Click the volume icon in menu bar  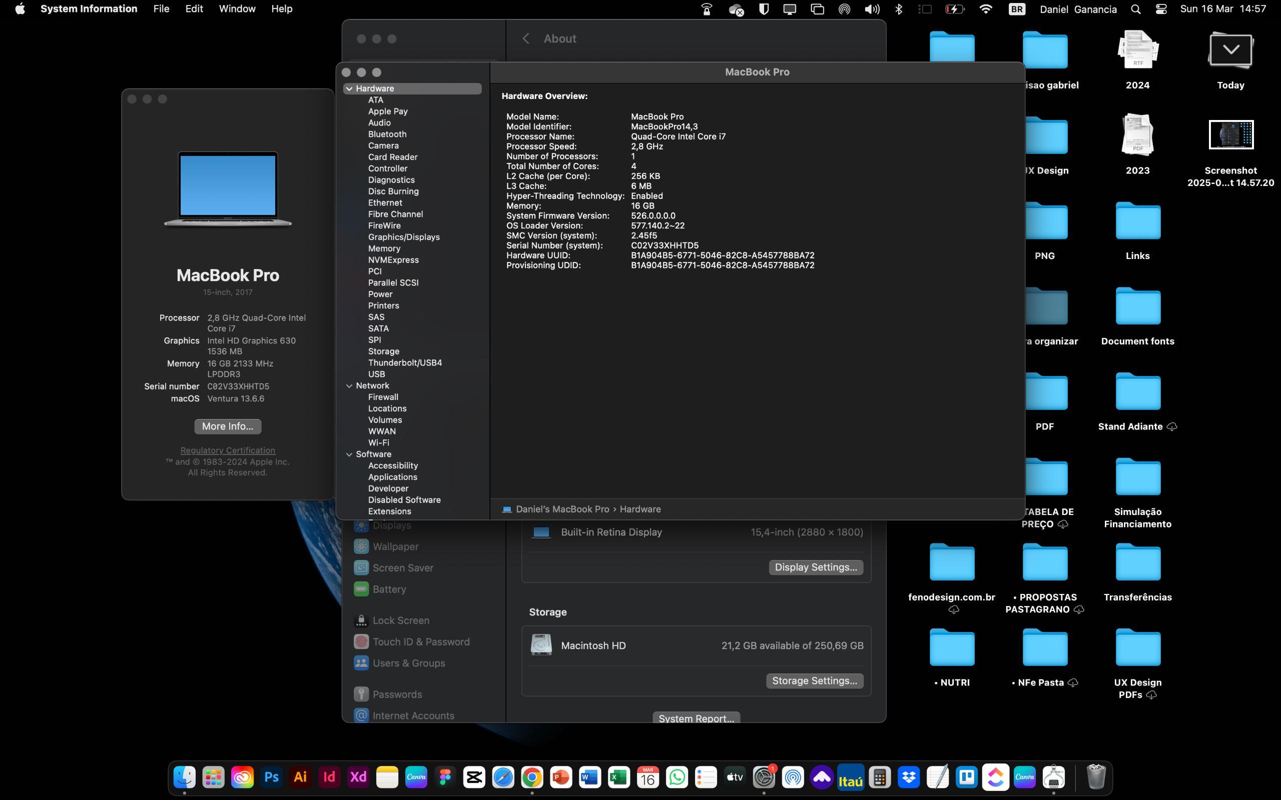point(872,9)
